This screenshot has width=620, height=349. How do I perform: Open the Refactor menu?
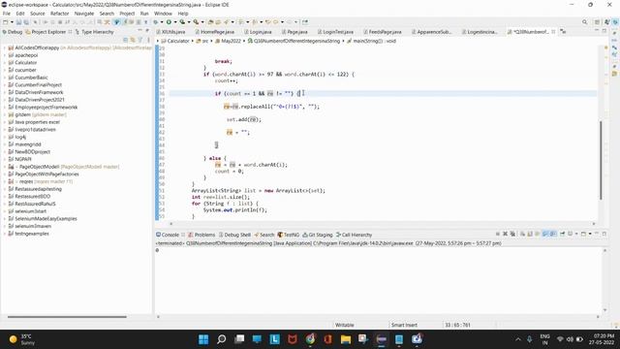click(60, 14)
